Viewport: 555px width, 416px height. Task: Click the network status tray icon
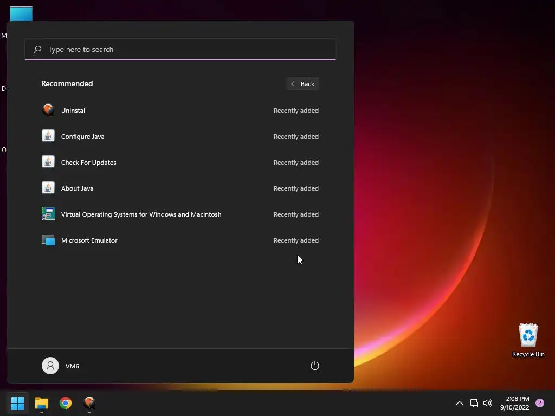click(474, 403)
